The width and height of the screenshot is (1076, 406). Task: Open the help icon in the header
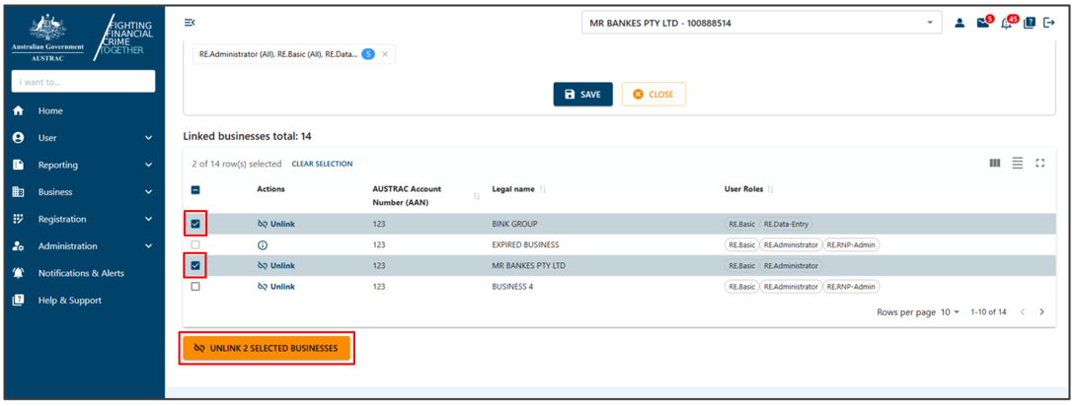(x=1029, y=23)
